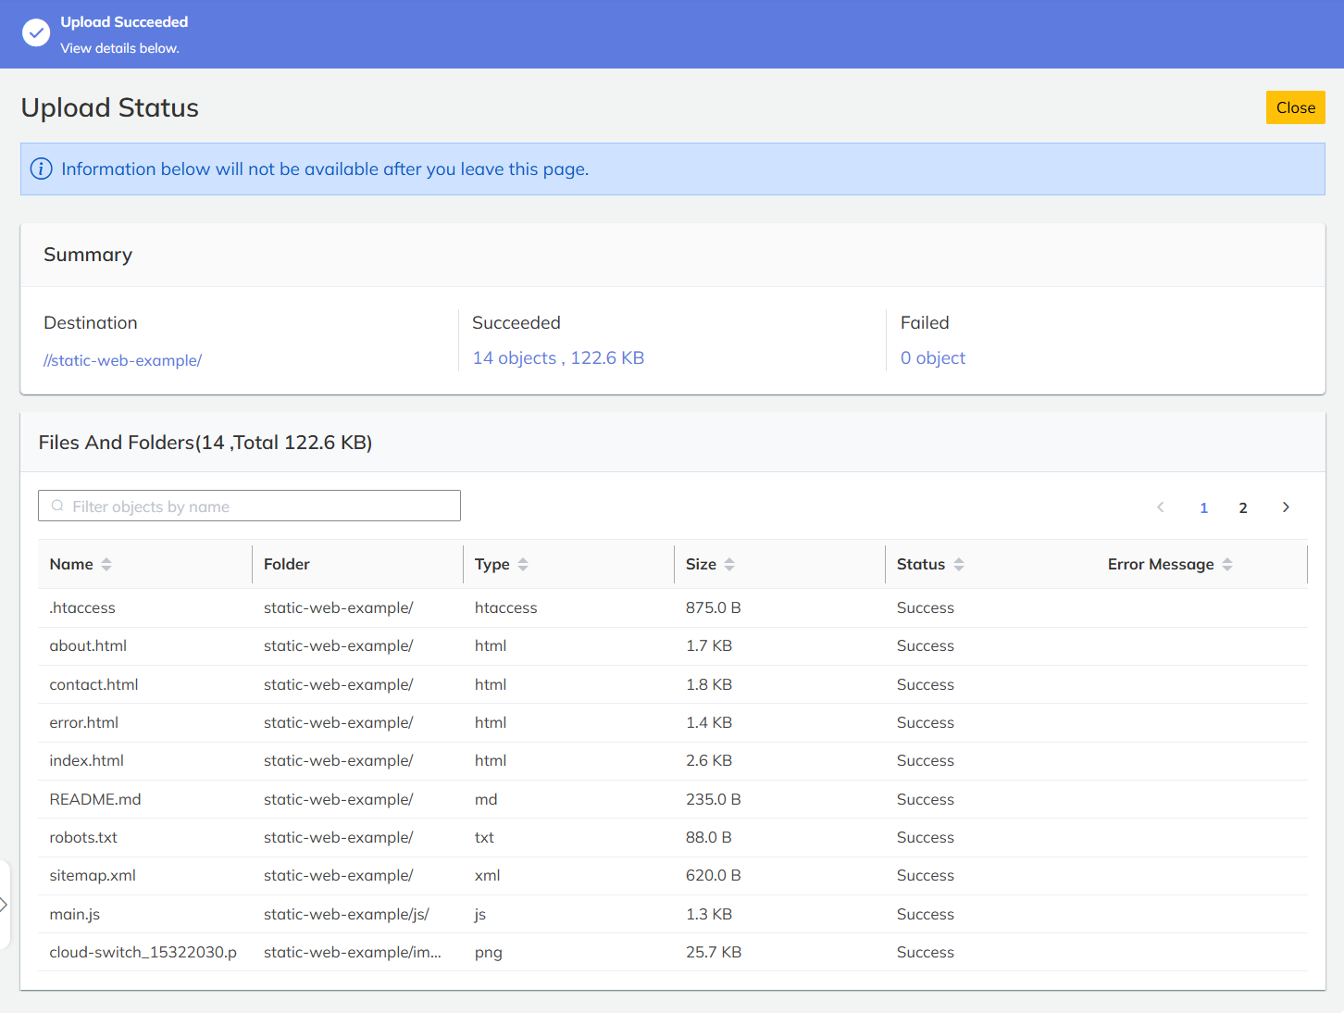Click the search magnifier icon

pos(57,506)
